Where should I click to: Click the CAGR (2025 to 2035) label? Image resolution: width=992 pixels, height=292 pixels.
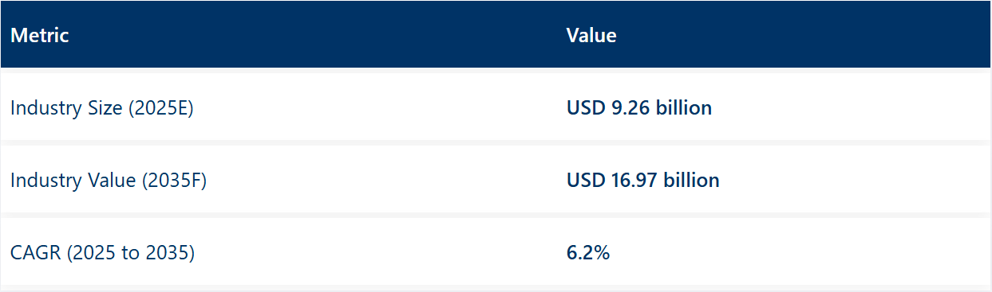[103, 253]
